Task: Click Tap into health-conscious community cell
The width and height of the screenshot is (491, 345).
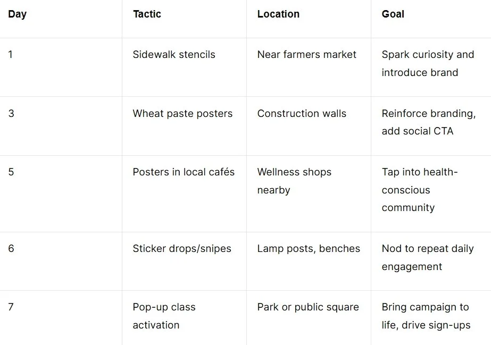Action: pos(419,190)
